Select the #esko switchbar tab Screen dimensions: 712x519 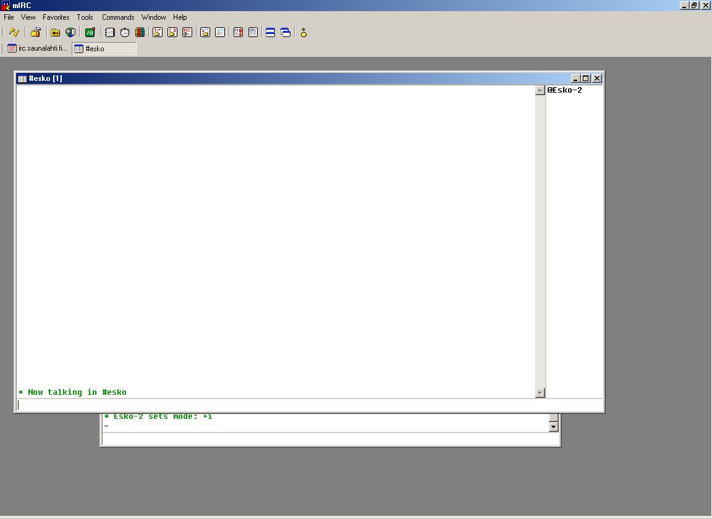[x=104, y=49]
